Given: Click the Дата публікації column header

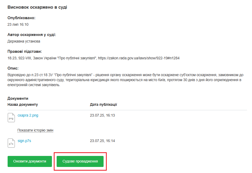Looking at the screenshot, I should tap(103, 104).
